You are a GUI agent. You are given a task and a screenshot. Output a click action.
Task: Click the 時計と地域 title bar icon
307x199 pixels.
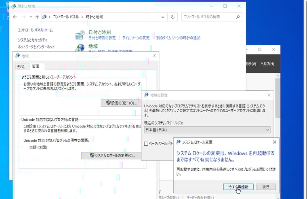(13, 6)
